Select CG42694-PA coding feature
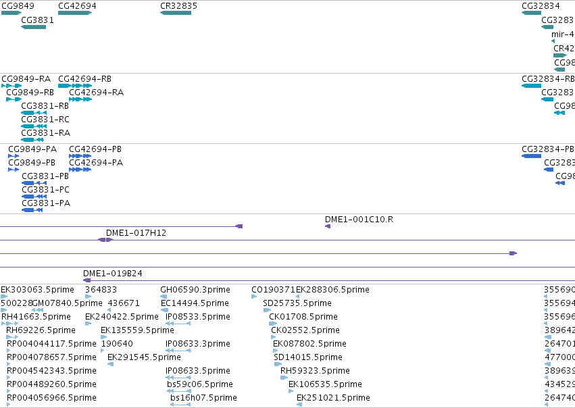Image resolution: width=575 pixels, height=408 pixels. click(80, 170)
